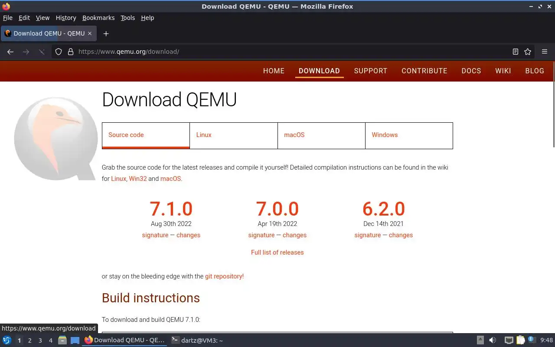Image resolution: width=555 pixels, height=347 pixels.
Task: Switch to dartz@VM3 terminal window
Action: tap(197, 340)
